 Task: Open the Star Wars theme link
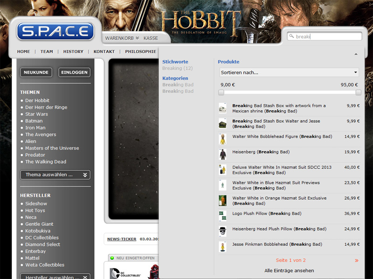point(36,114)
